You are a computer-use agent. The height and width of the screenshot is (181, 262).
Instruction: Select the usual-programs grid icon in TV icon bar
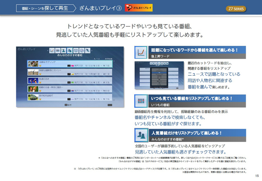pyautogui.click(x=58, y=50)
